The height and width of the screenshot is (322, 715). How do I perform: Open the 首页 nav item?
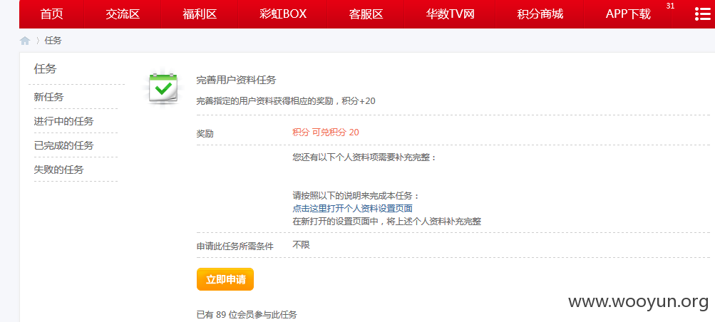click(x=51, y=14)
